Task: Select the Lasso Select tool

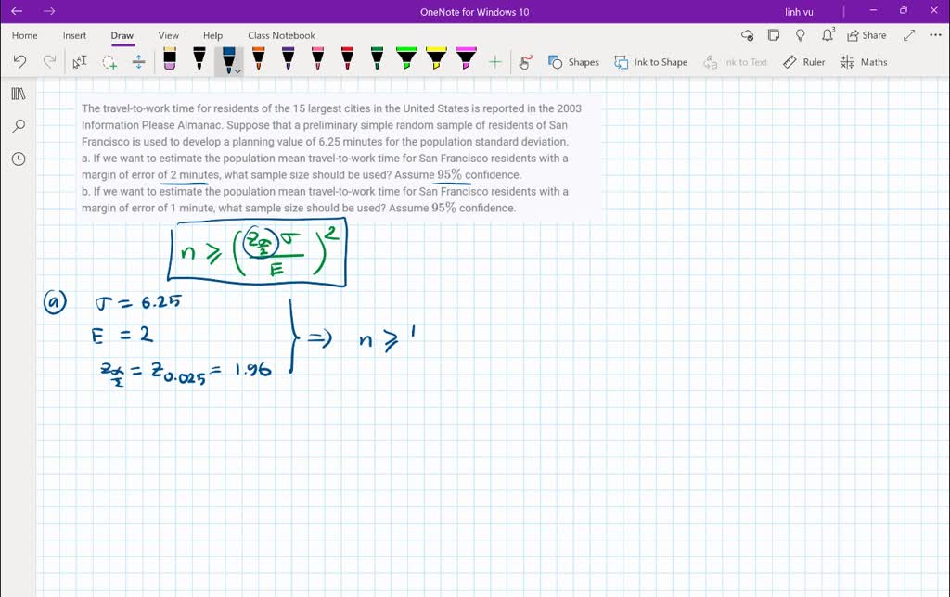Action: point(109,62)
